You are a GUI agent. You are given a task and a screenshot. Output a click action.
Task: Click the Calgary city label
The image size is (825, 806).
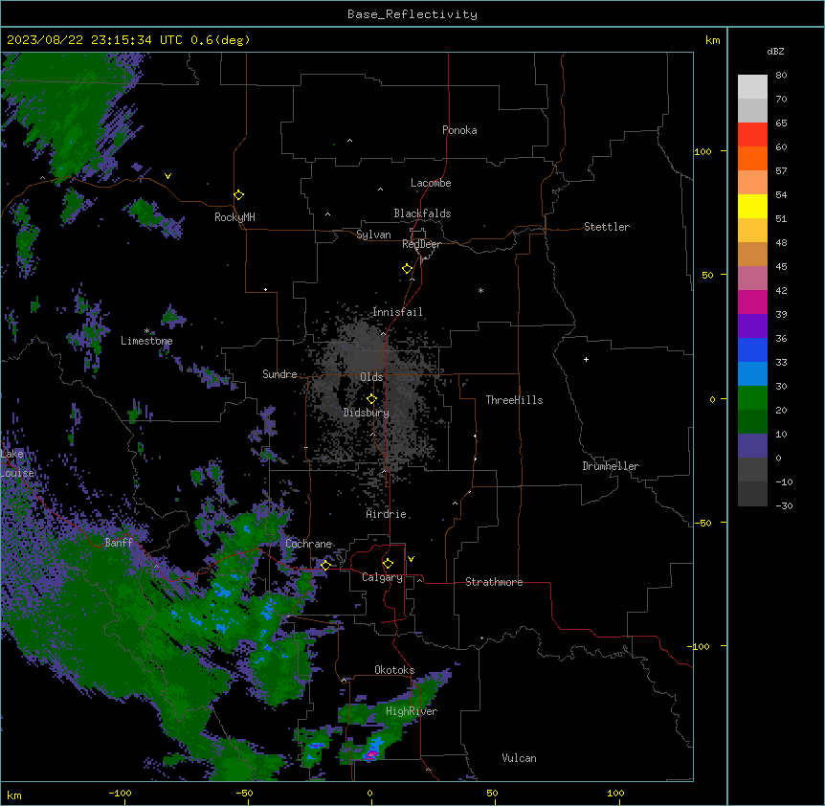383,577
